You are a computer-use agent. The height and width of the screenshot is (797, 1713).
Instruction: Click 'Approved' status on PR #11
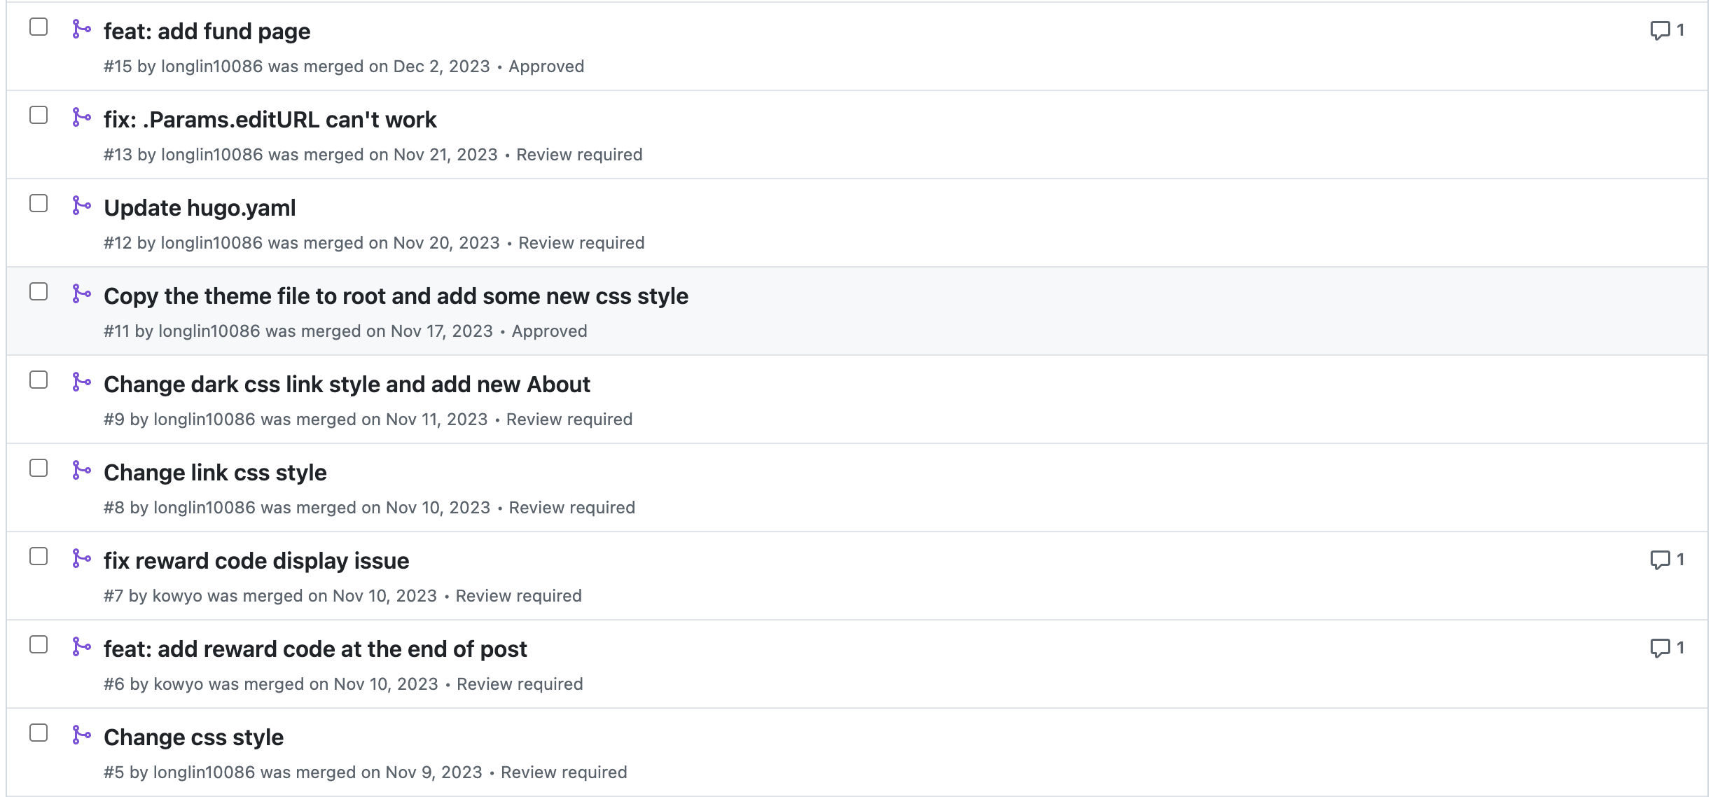click(549, 331)
